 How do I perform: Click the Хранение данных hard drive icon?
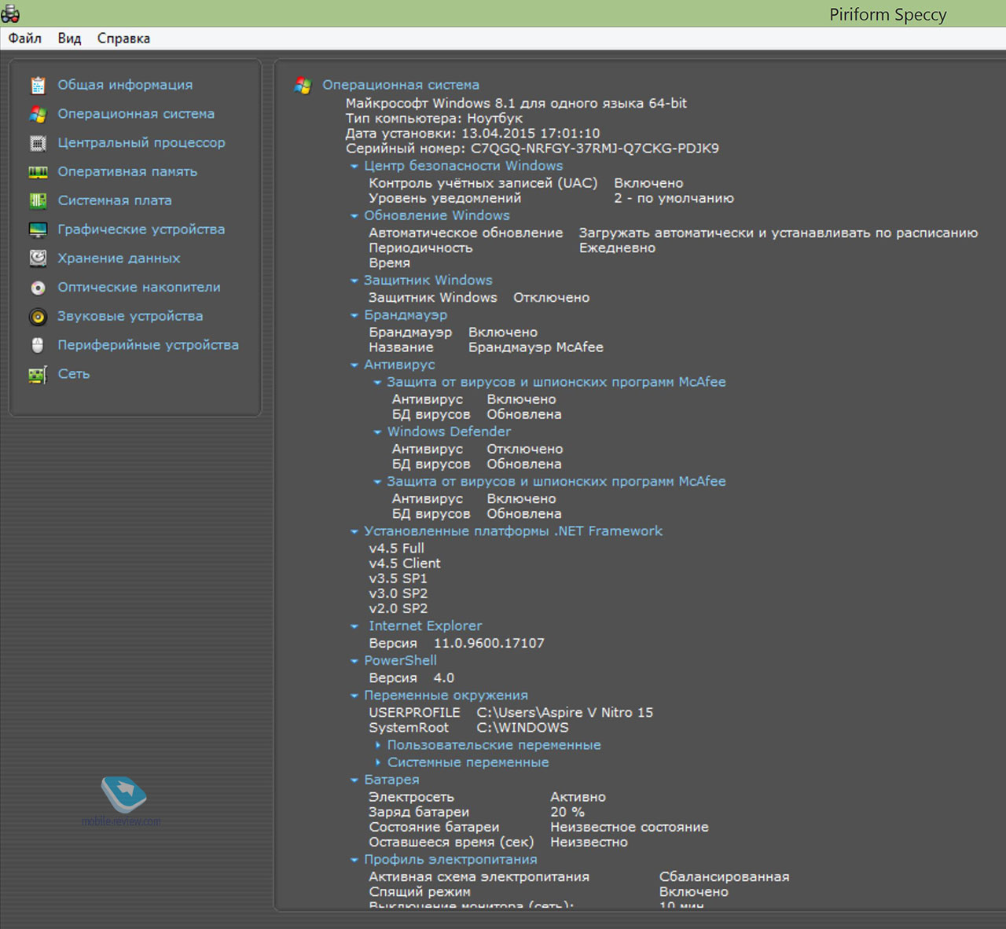[x=38, y=259]
